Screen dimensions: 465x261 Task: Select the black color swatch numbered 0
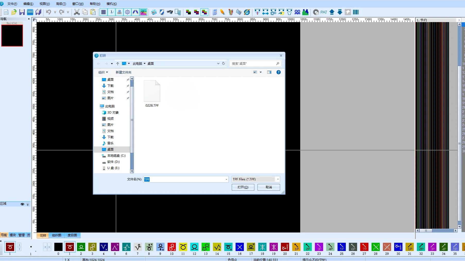[x=58, y=247]
